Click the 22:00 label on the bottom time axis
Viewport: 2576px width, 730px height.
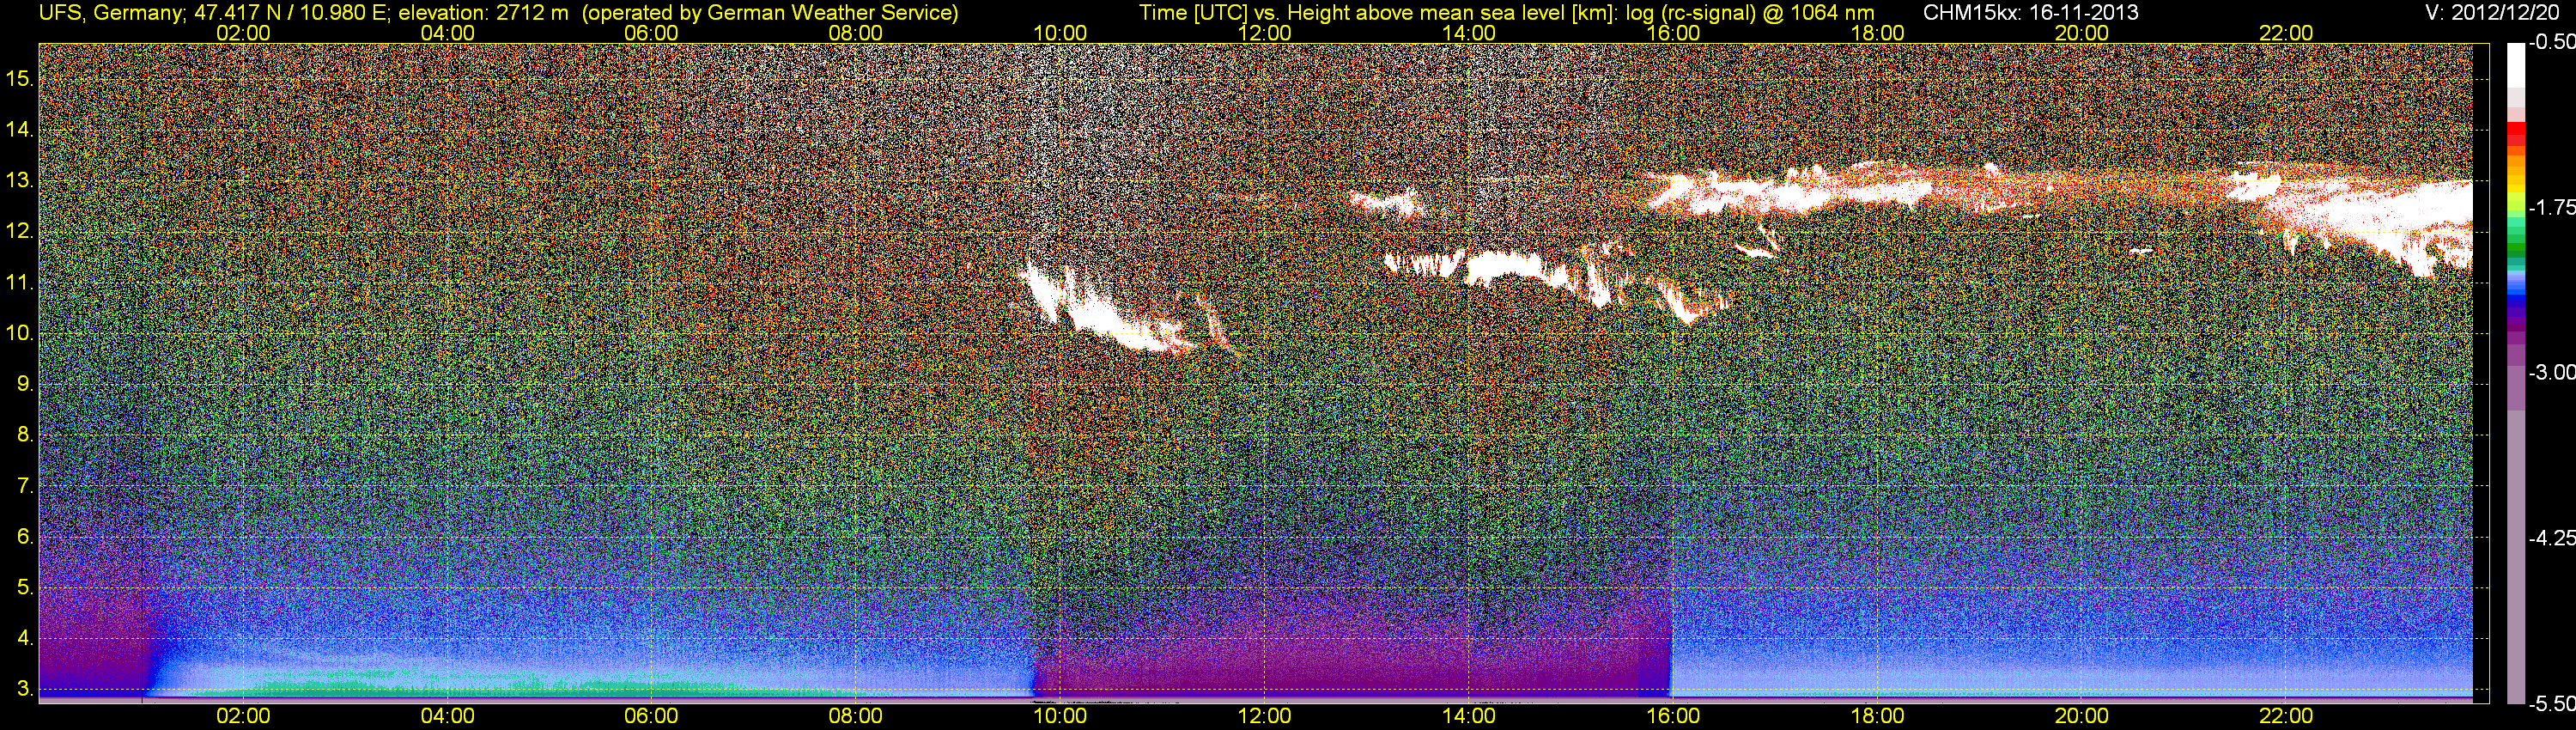point(2286,716)
